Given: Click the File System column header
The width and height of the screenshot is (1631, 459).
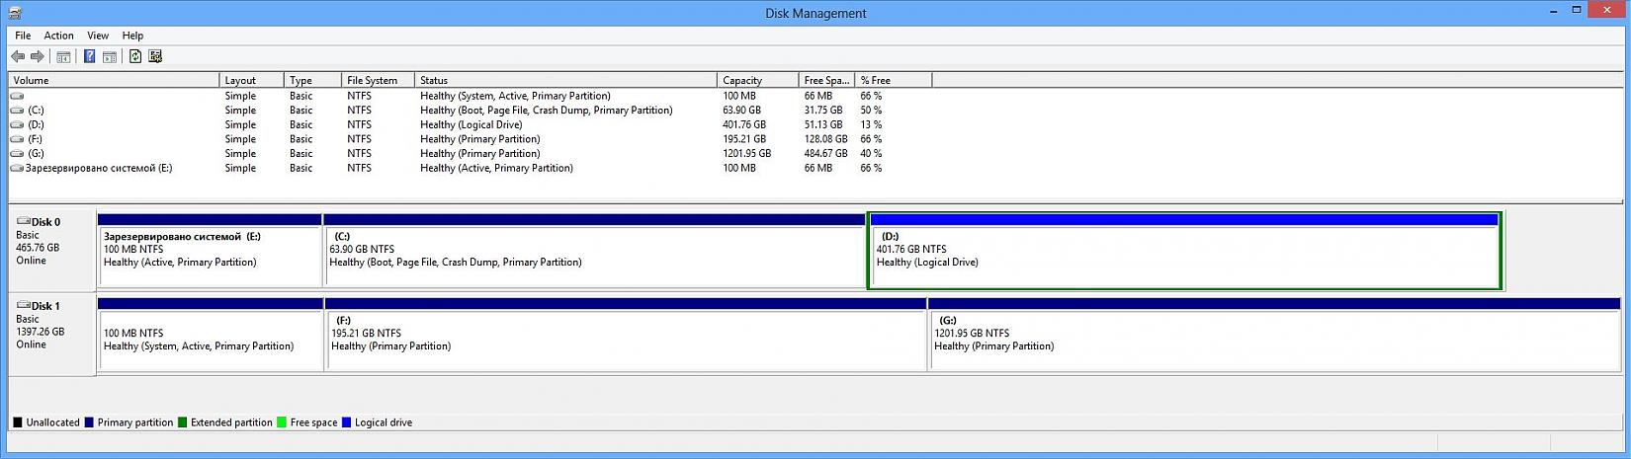Looking at the screenshot, I should coord(376,80).
